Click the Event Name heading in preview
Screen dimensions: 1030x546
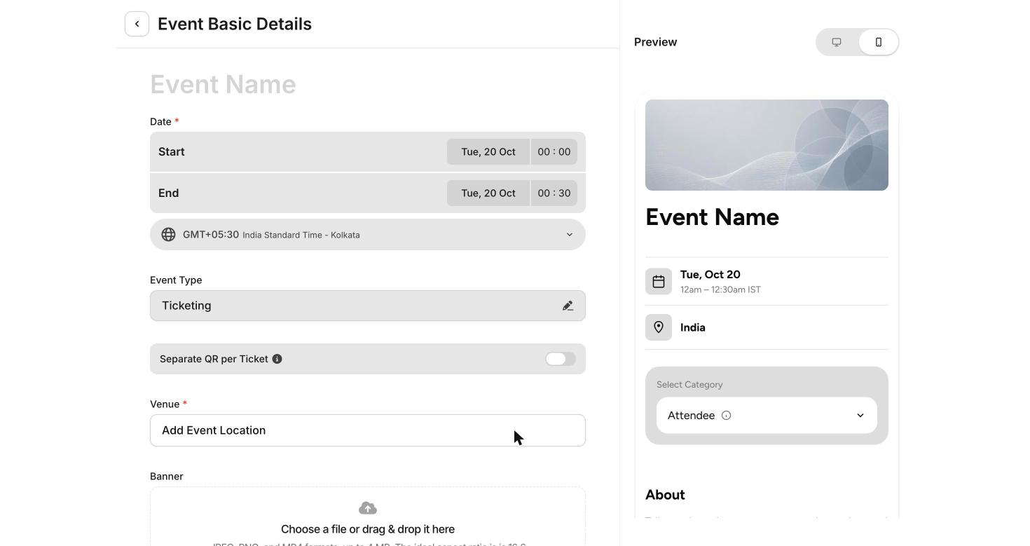712,217
